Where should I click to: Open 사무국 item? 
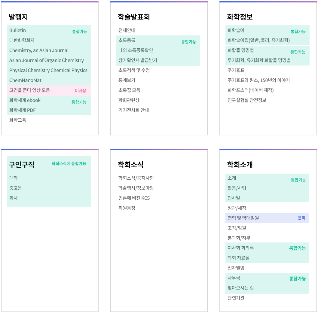click(x=234, y=278)
